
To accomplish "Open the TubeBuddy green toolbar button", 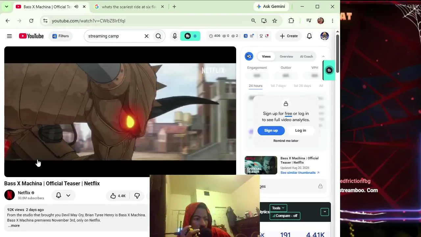I will coord(190,36).
